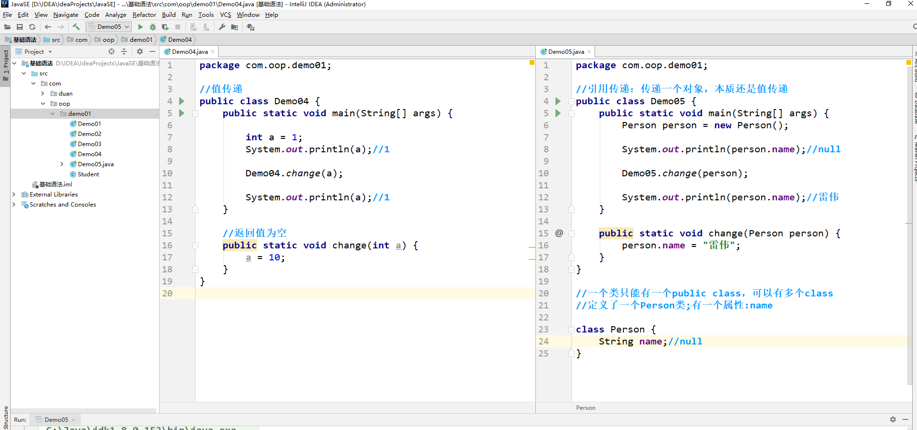Screen dimensions: 917x430
Task: Hide the Project panel with the minus icon
Action: pyautogui.click(x=152, y=51)
